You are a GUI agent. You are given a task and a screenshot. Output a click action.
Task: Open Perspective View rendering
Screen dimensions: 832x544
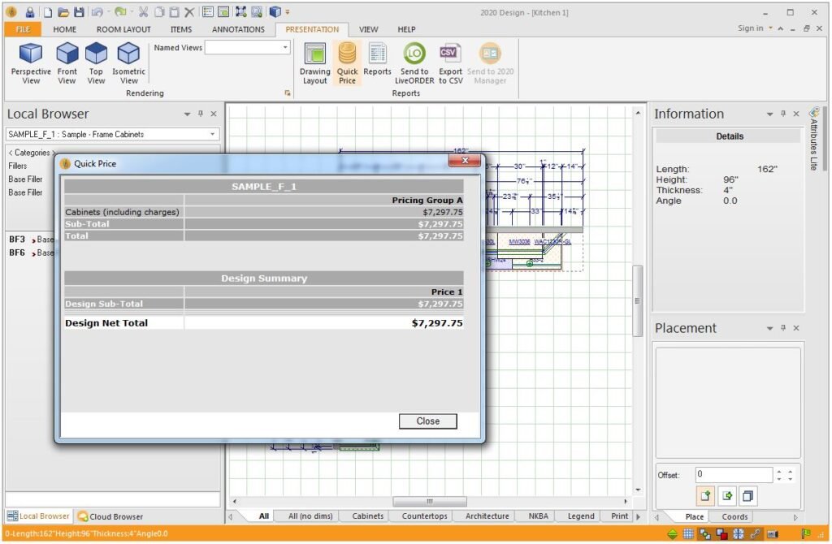point(31,63)
